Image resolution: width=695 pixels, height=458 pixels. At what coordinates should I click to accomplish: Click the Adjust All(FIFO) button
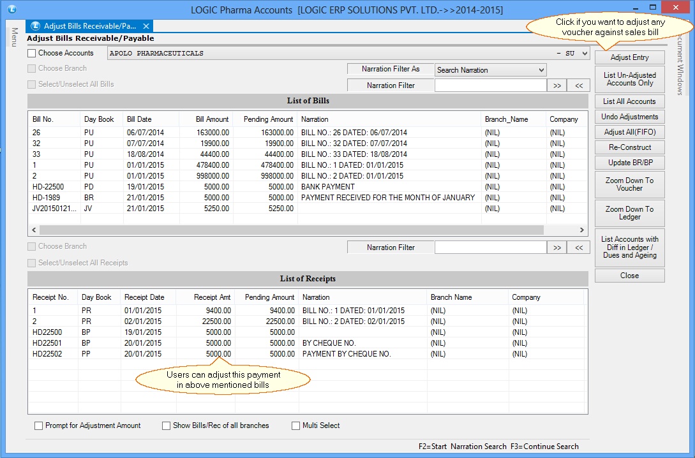click(x=629, y=132)
